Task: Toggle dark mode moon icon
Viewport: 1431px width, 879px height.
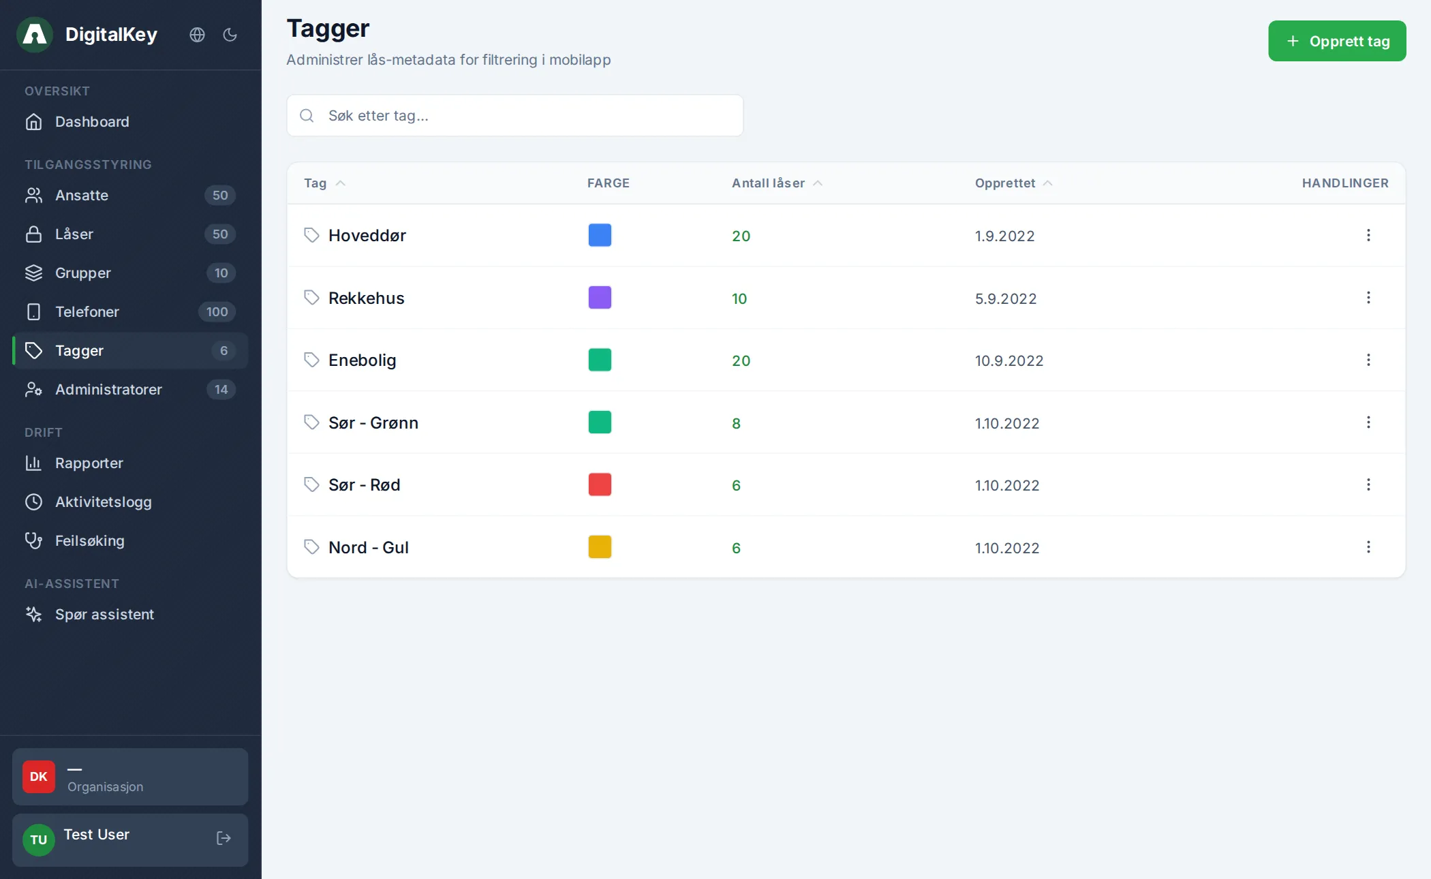Action: [x=230, y=35]
